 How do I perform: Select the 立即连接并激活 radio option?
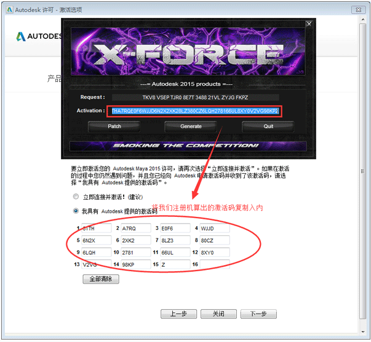(76, 197)
